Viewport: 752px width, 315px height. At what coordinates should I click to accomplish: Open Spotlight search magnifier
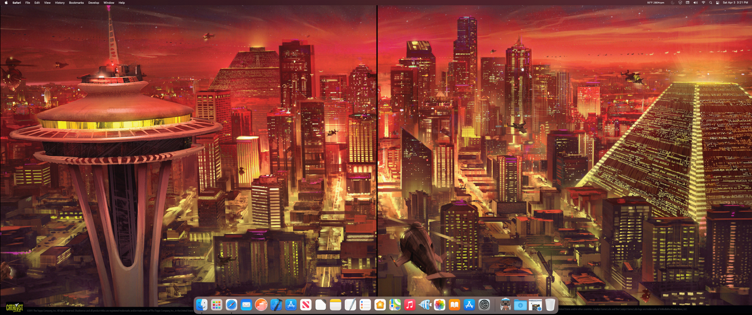(x=711, y=3)
